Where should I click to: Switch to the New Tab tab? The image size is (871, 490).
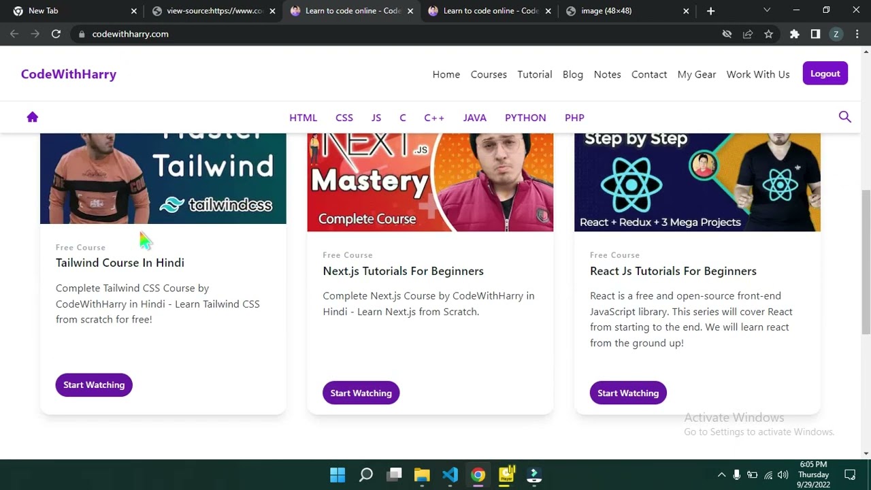[75, 11]
